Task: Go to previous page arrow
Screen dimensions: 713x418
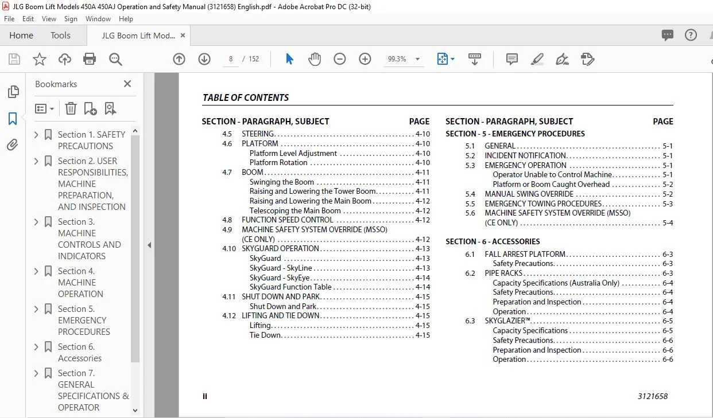Action: (x=179, y=59)
